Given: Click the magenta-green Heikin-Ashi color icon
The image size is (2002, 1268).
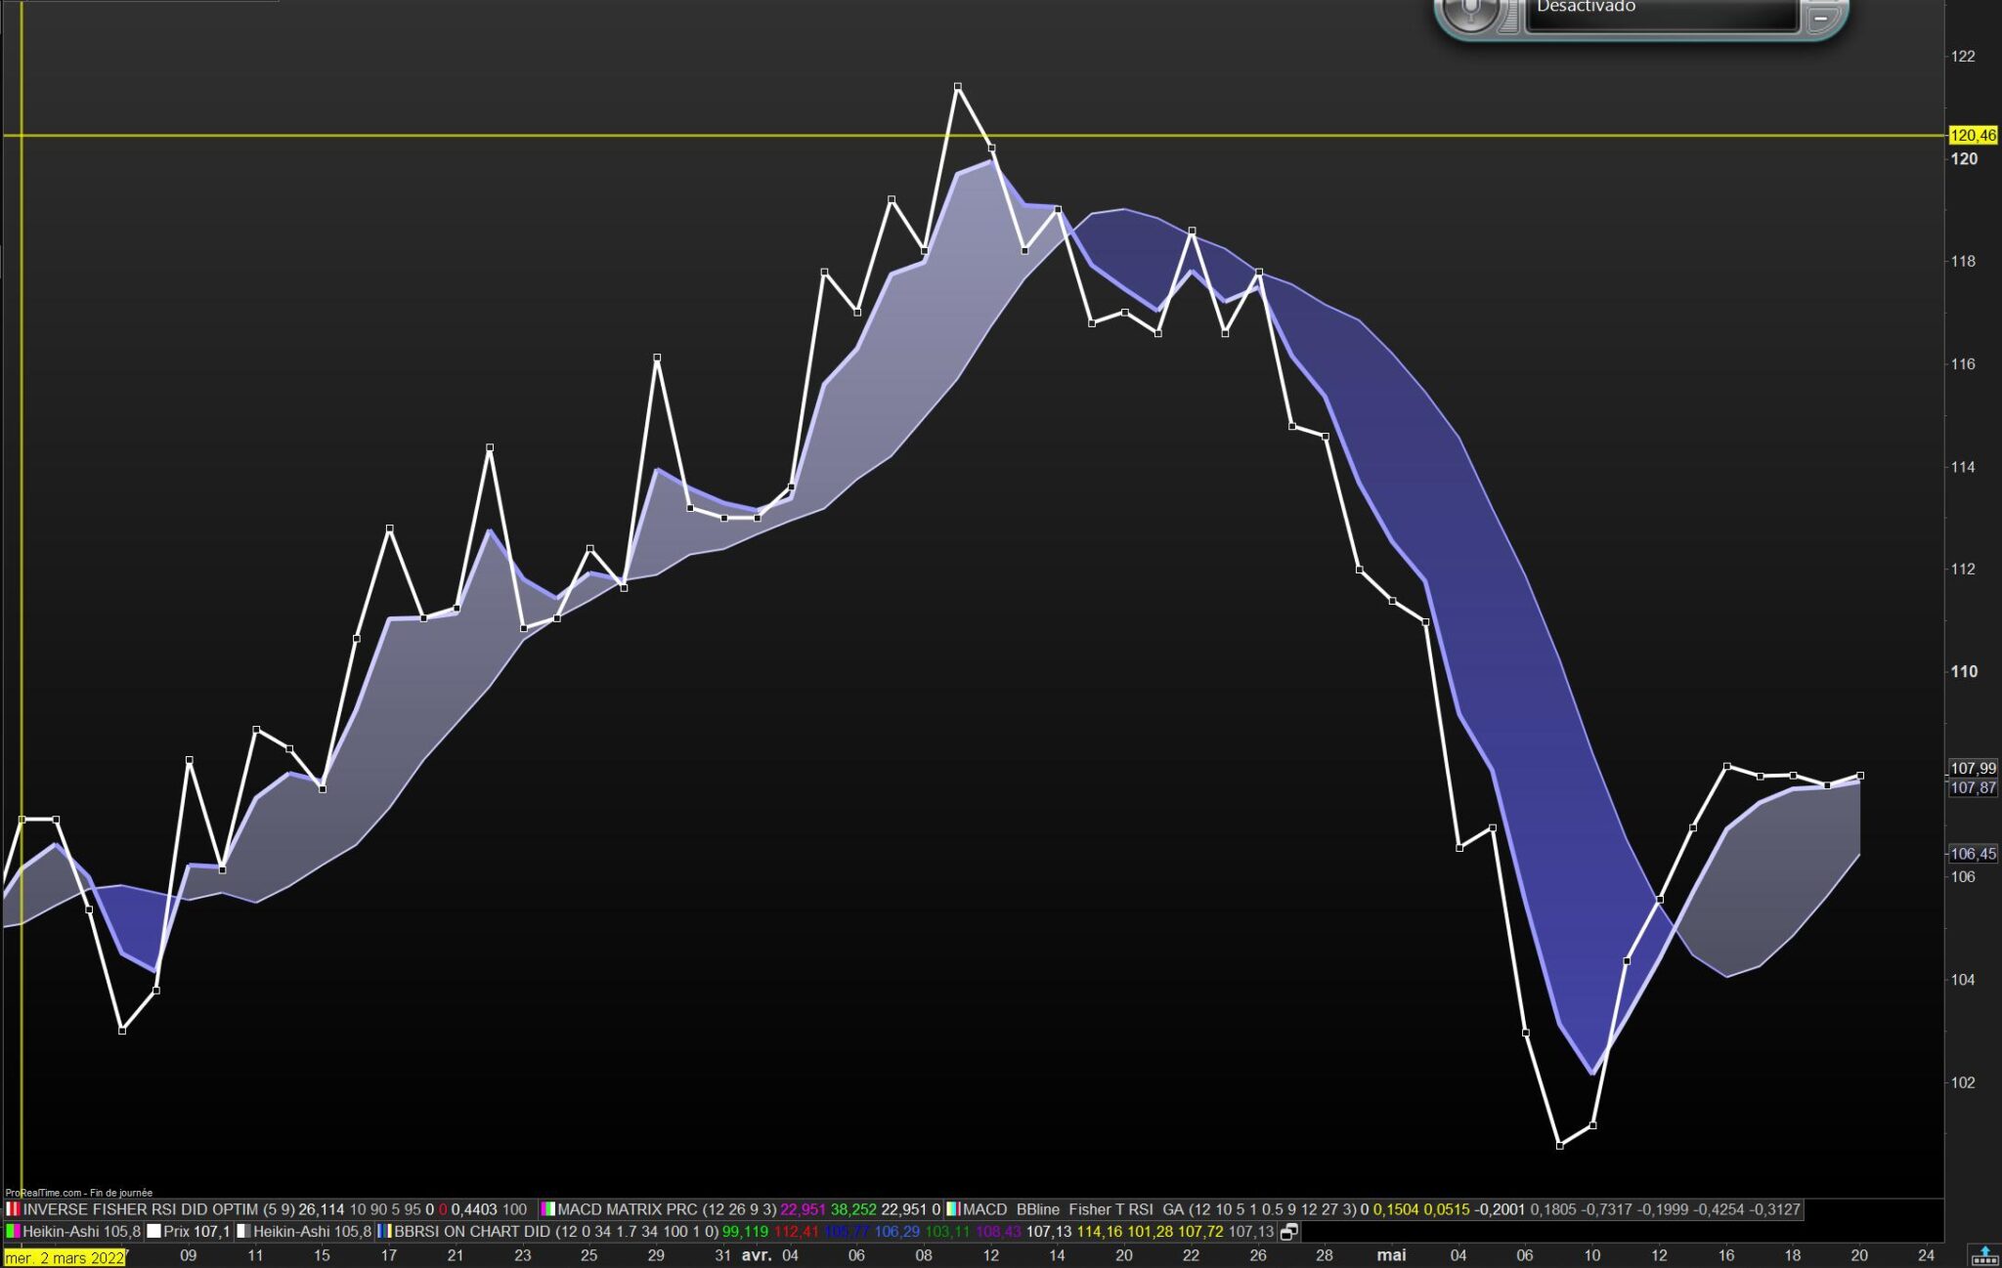Looking at the screenshot, I should click(13, 1232).
